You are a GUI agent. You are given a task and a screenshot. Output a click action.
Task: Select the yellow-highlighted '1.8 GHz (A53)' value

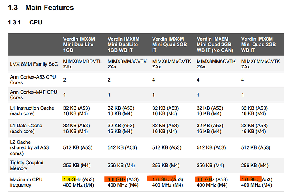(79, 179)
